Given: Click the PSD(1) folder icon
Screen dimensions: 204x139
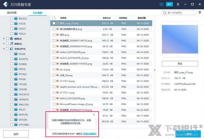Looking at the screenshot, I should click(16, 34).
